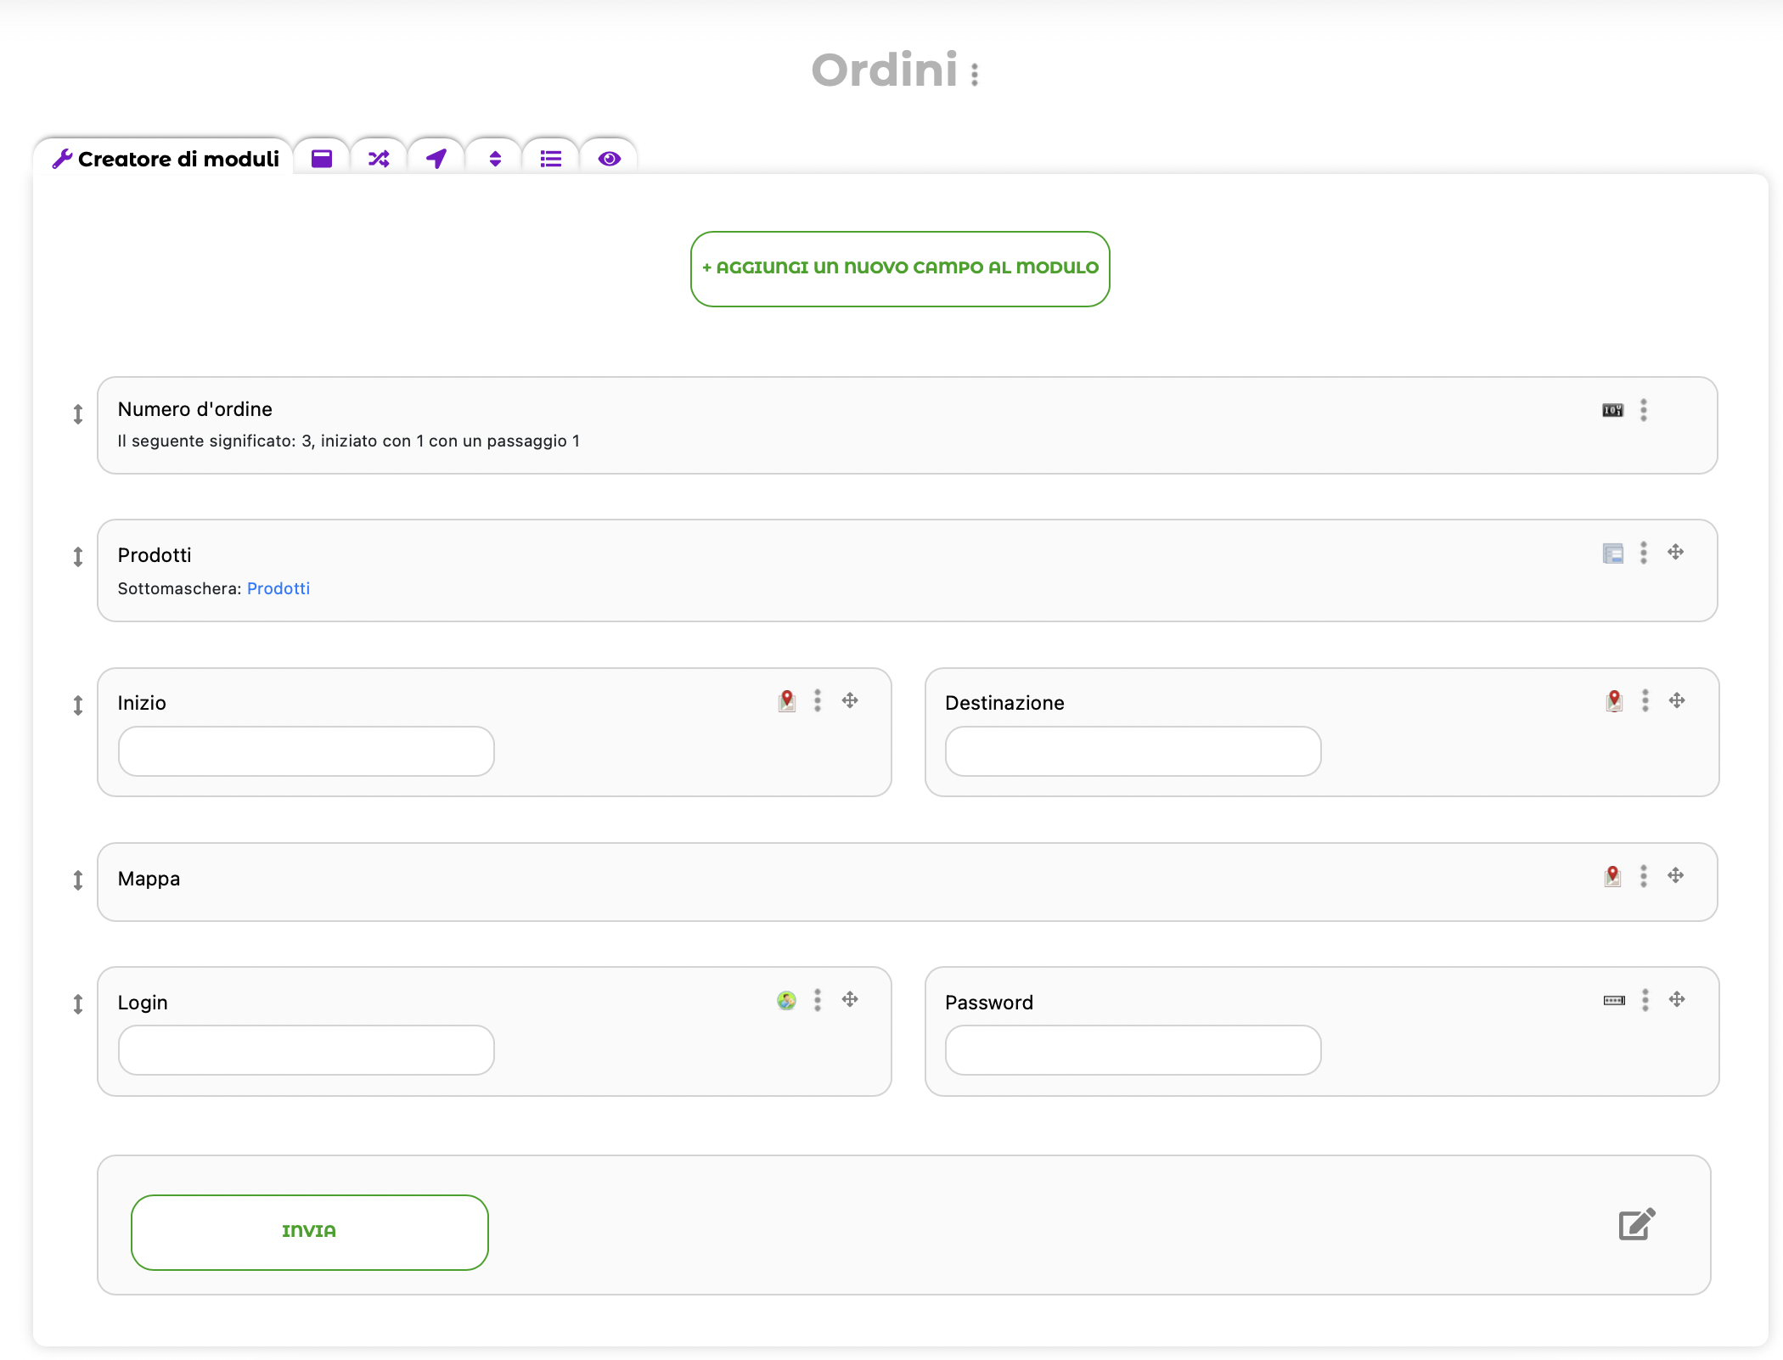Click the map pin icon on Inizio
The image size is (1783, 1360).
(x=787, y=700)
